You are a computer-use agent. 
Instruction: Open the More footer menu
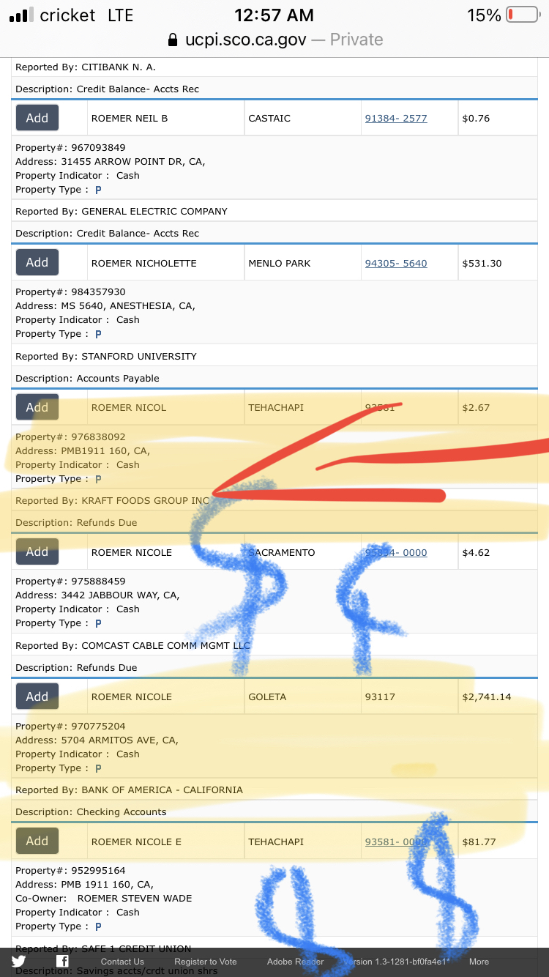[x=479, y=962]
